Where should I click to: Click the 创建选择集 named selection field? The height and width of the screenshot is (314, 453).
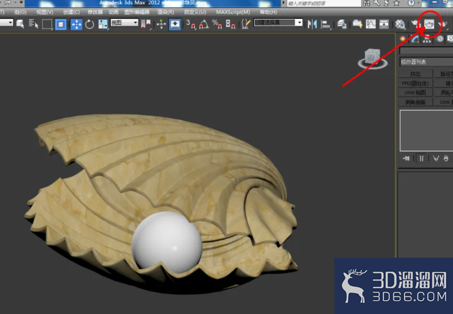click(x=275, y=23)
